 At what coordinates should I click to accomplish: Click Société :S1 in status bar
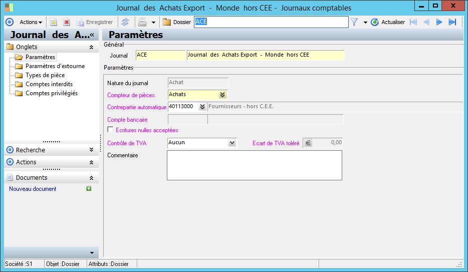(19, 264)
